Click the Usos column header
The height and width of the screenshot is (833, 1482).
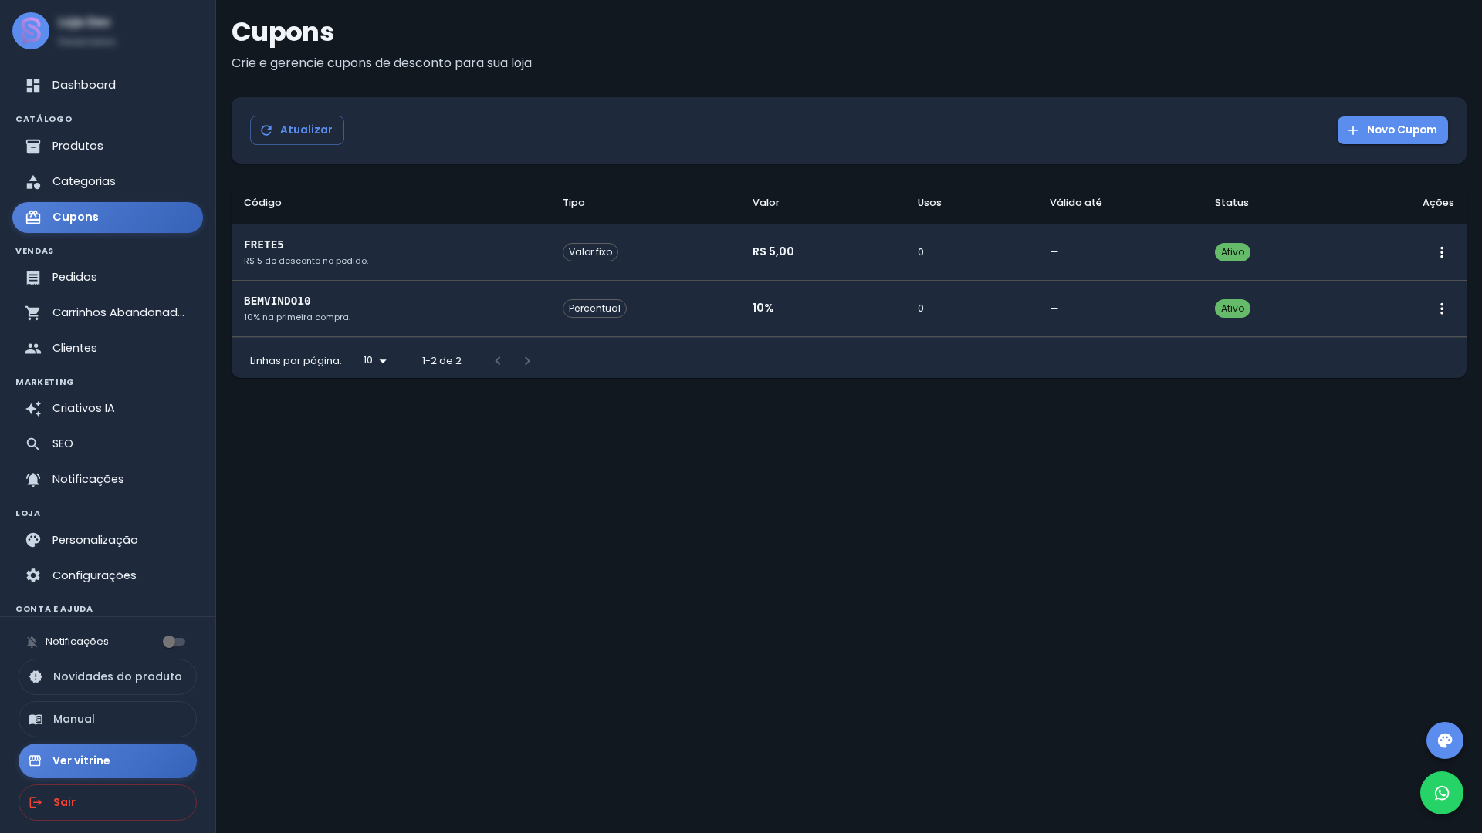pyautogui.click(x=929, y=203)
